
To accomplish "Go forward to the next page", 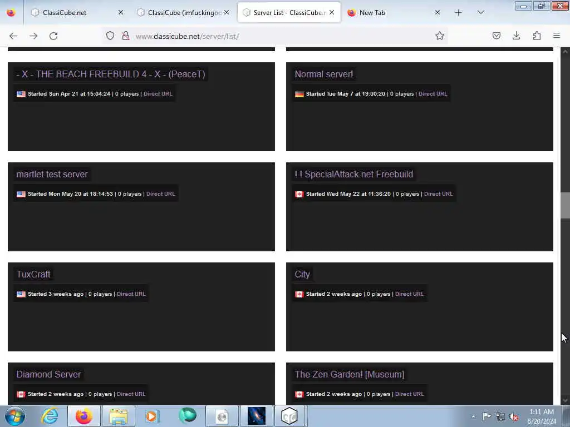I will coord(33,36).
